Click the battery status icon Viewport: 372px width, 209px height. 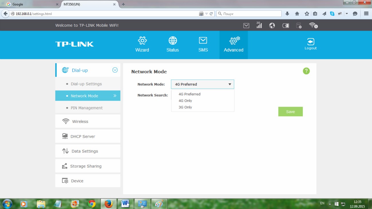coord(286,25)
